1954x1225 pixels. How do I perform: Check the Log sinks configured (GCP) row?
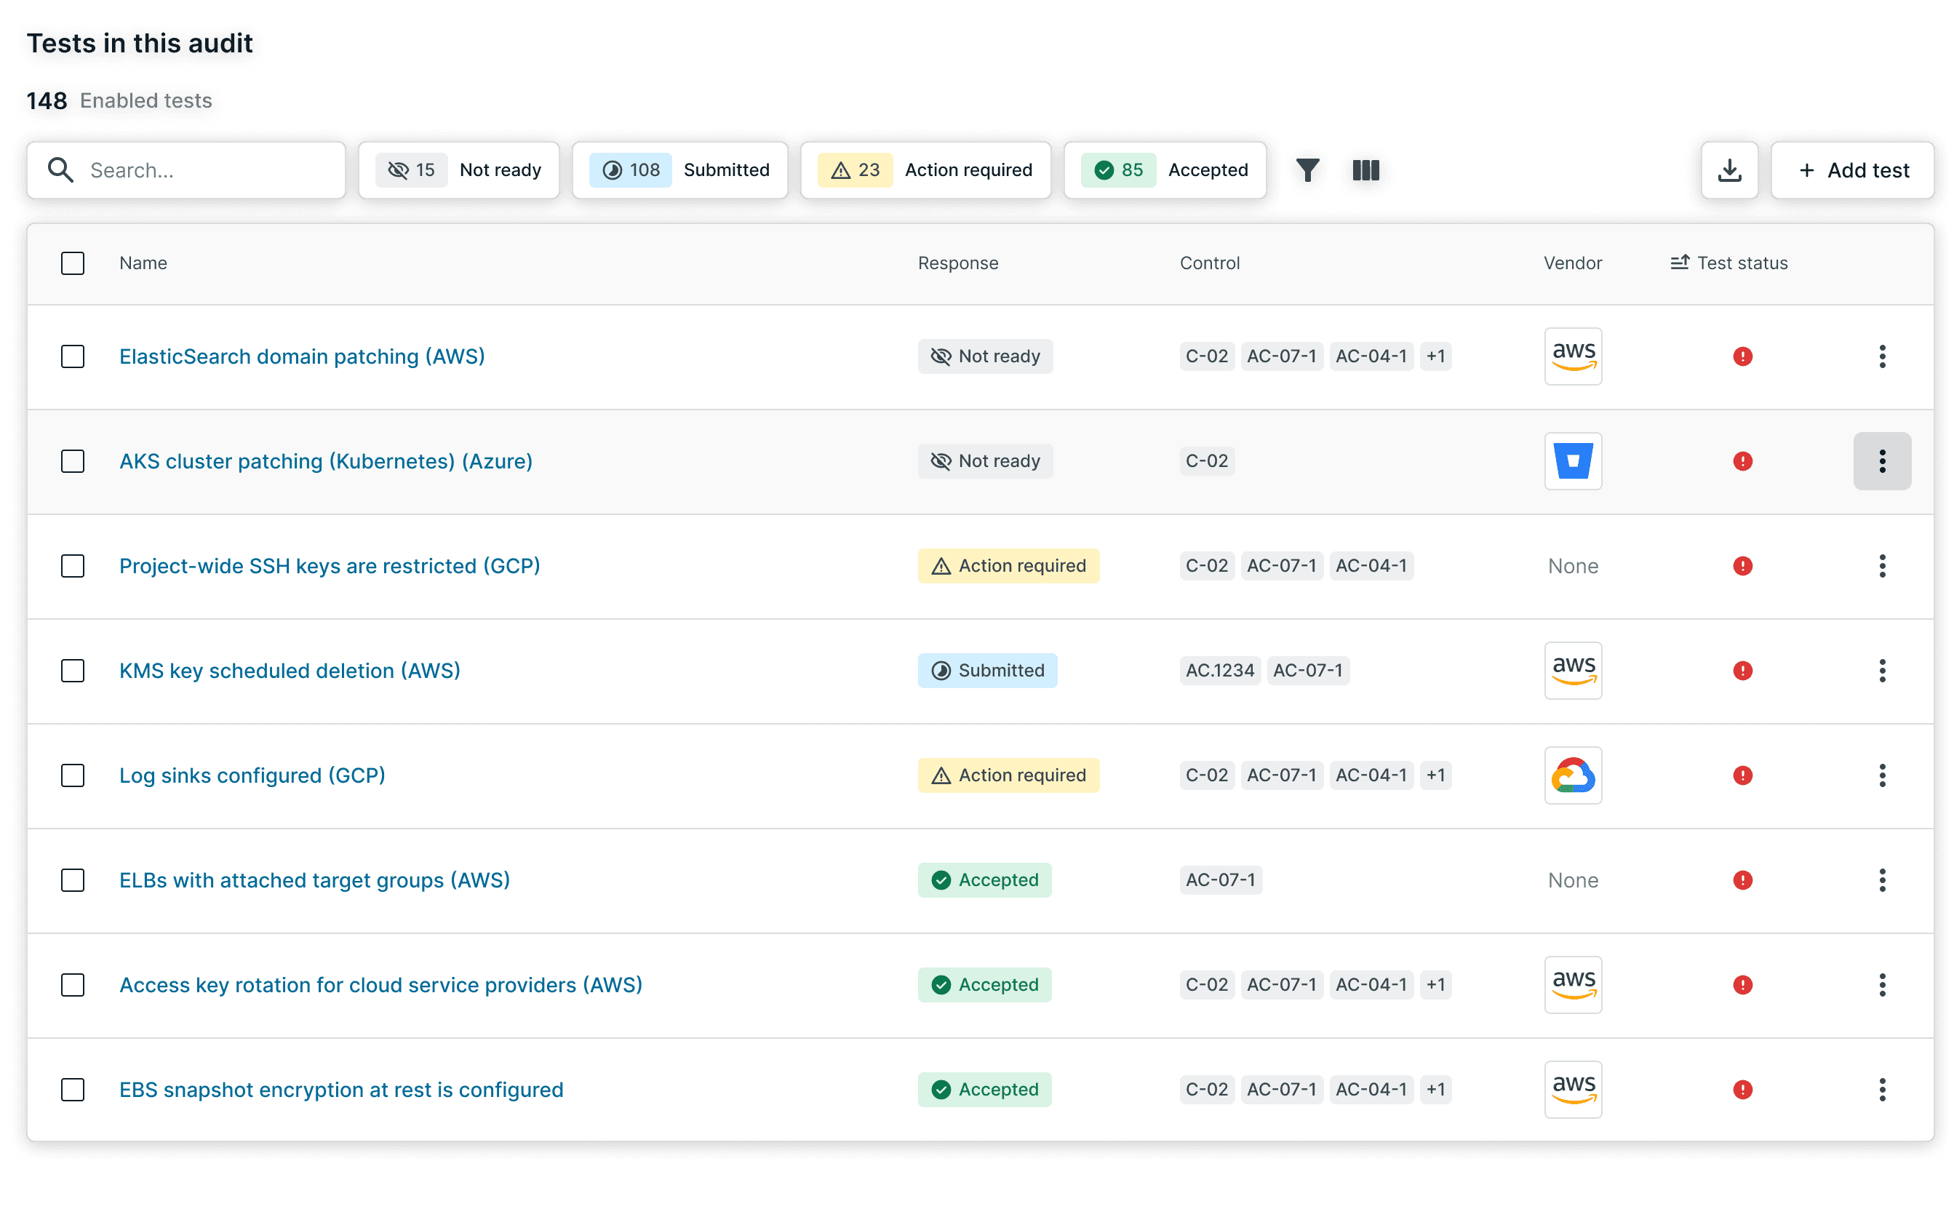[x=73, y=775]
